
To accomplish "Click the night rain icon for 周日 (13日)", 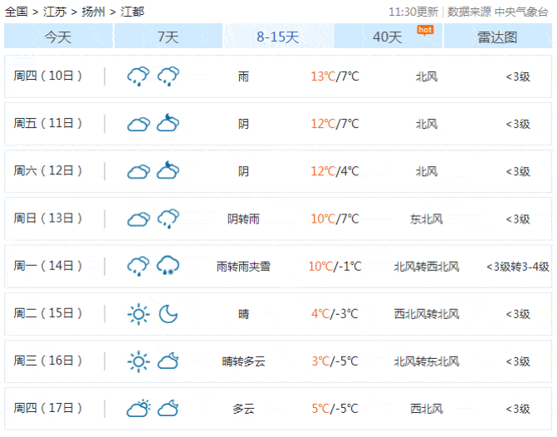I will [x=169, y=218].
